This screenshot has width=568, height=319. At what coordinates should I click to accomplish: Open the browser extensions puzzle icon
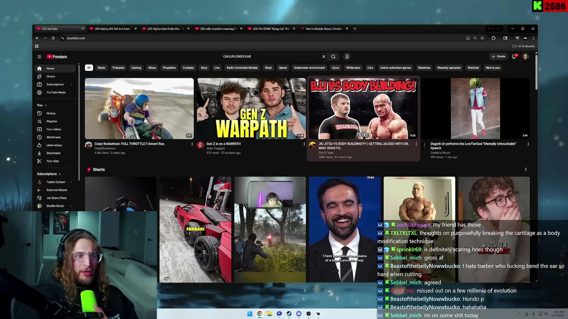[493, 38]
